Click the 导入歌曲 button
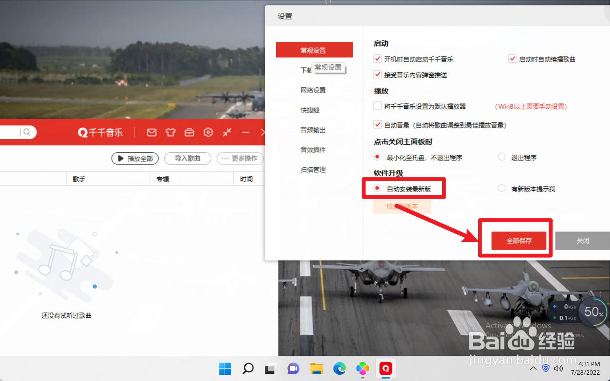The width and height of the screenshot is (610, 381). 187,159
